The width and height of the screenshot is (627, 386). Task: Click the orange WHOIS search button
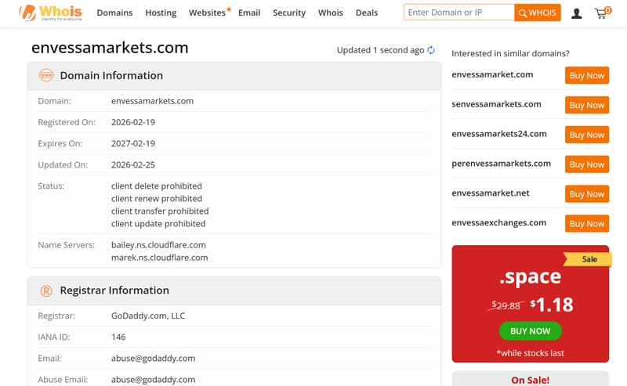(x=538, y=13)
